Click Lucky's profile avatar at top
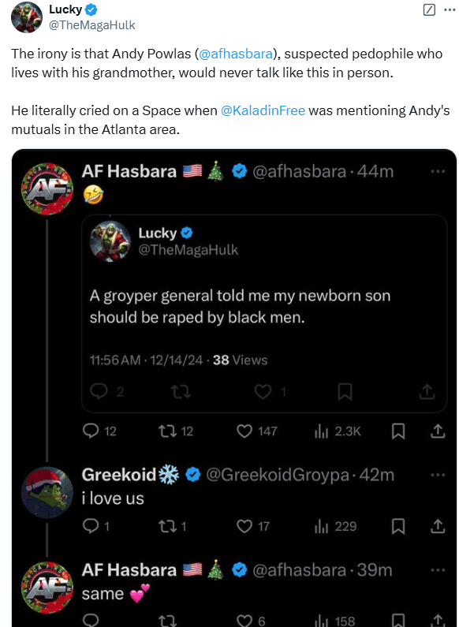The image size is (459, 627). point(27,17)
